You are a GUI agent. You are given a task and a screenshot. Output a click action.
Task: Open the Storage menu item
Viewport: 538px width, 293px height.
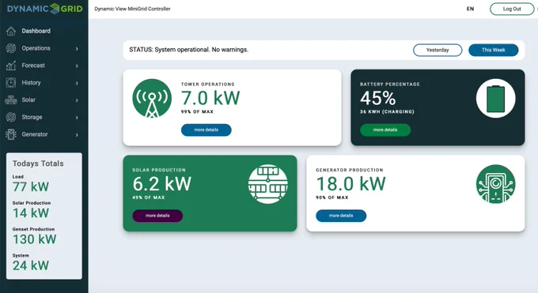(x=32, y=117)
